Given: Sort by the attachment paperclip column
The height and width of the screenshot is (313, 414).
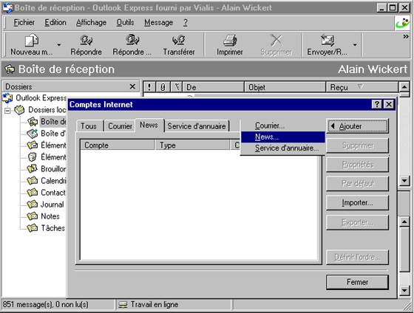Looking at the screenshot, I should 163,87.
